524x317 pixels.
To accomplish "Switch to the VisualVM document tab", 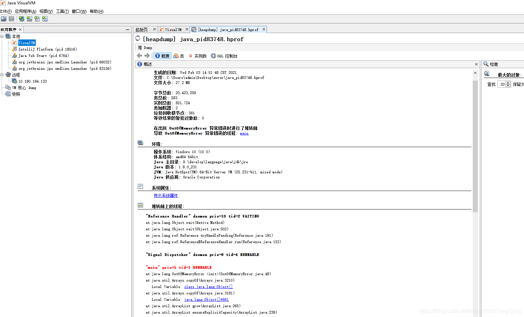I will click(173, 30).
